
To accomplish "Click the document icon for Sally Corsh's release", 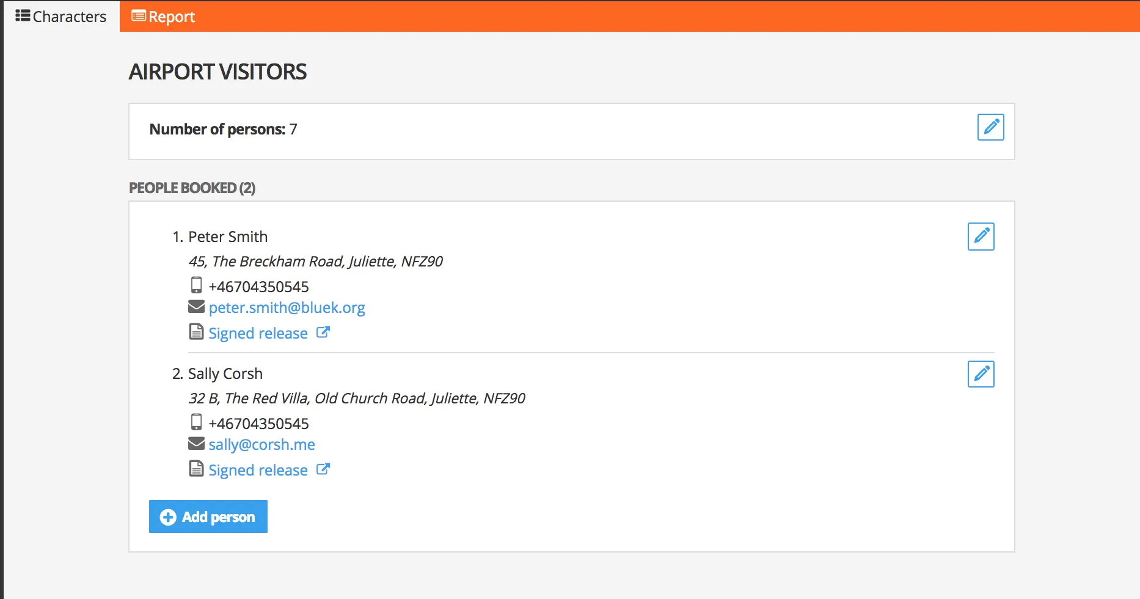I will click(196, 469).
